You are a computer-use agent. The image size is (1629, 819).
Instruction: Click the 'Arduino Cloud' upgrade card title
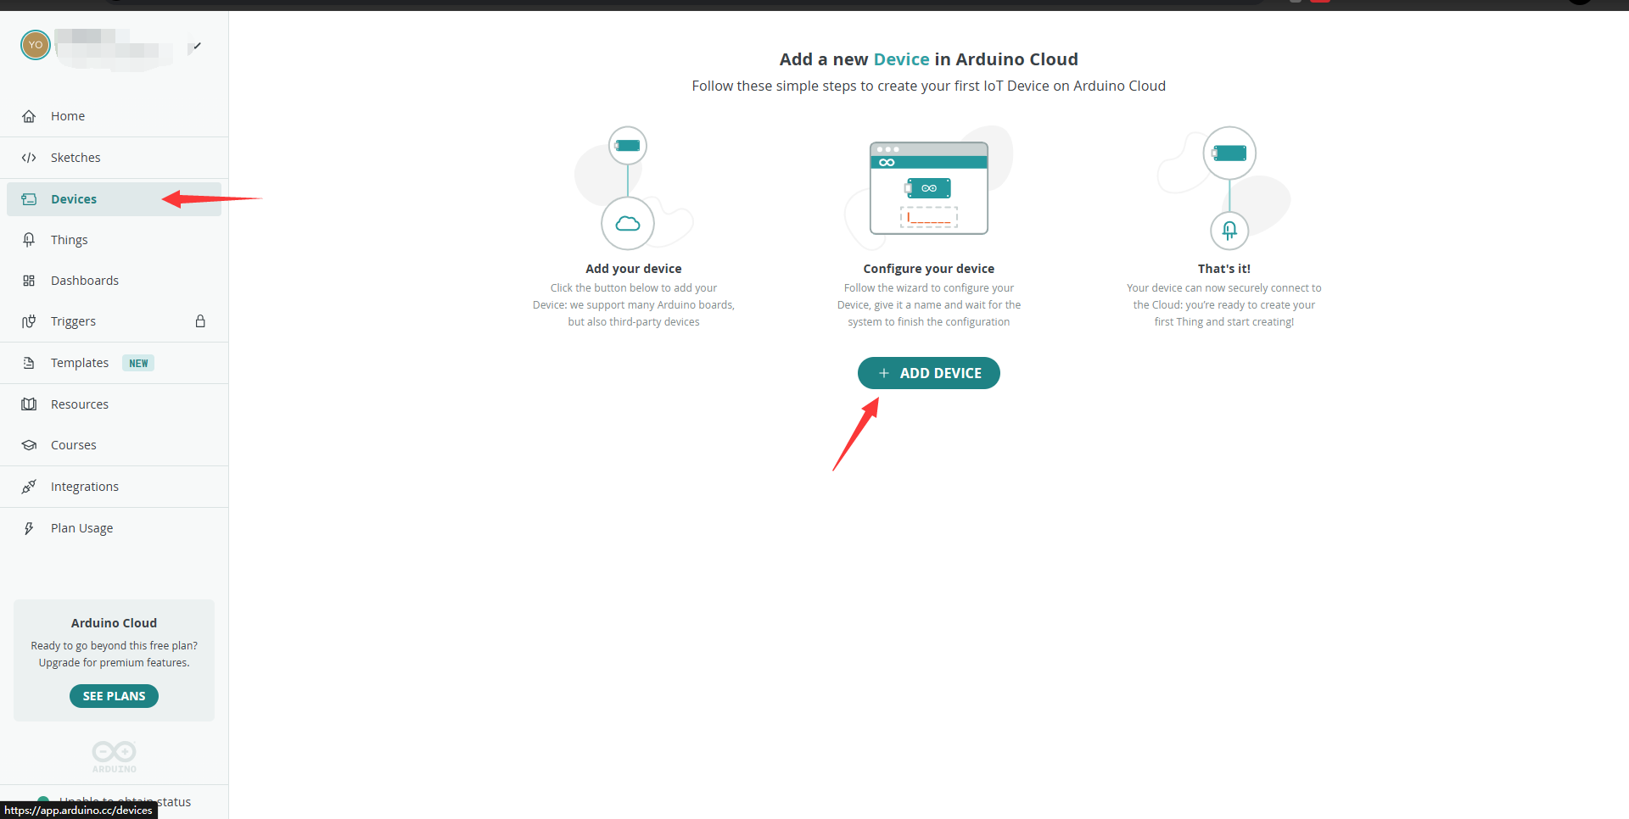pyautogui.click(x=114, y=623)
